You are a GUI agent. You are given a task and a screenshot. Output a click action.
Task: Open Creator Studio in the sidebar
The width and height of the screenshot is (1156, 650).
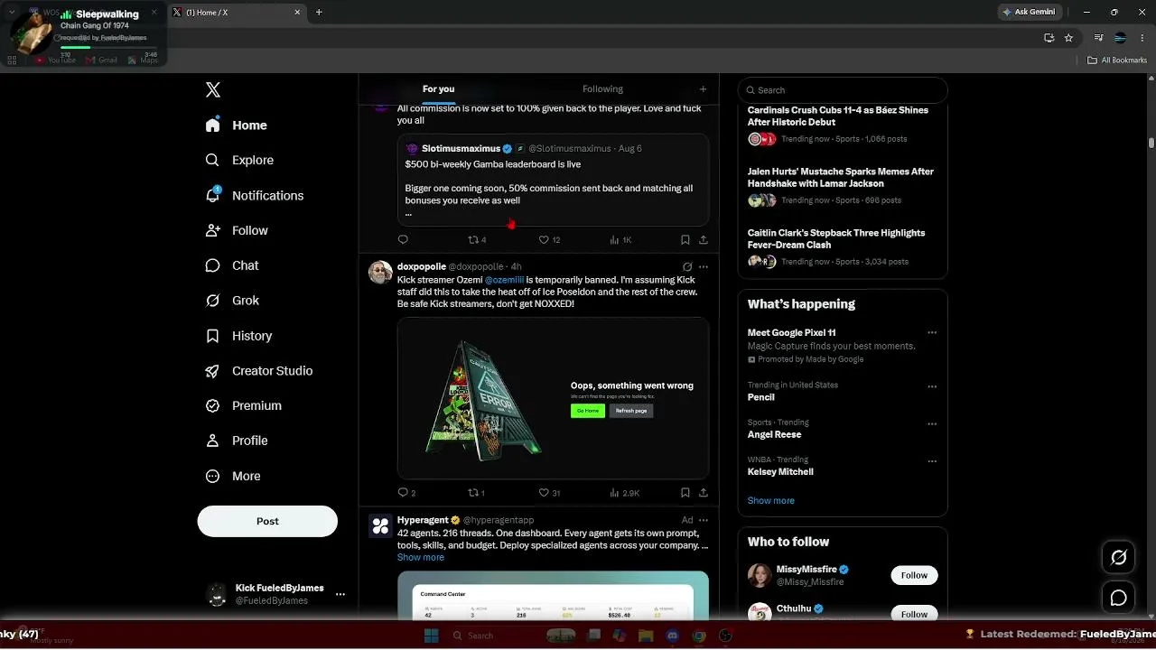[259, 371]
